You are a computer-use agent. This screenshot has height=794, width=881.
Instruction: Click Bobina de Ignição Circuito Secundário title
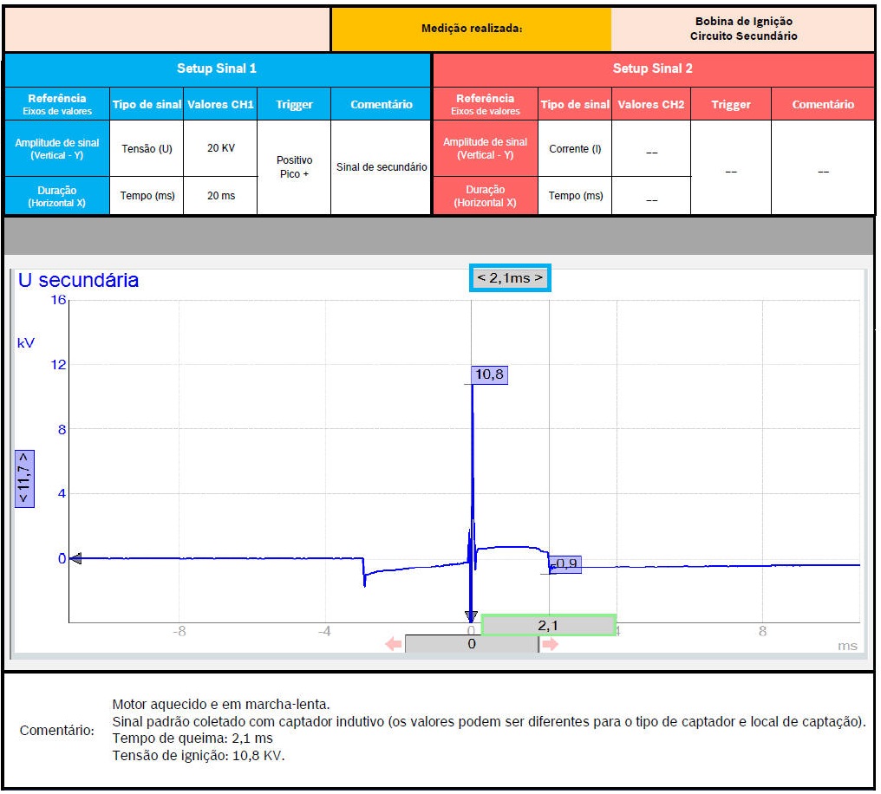pos(743,29)
